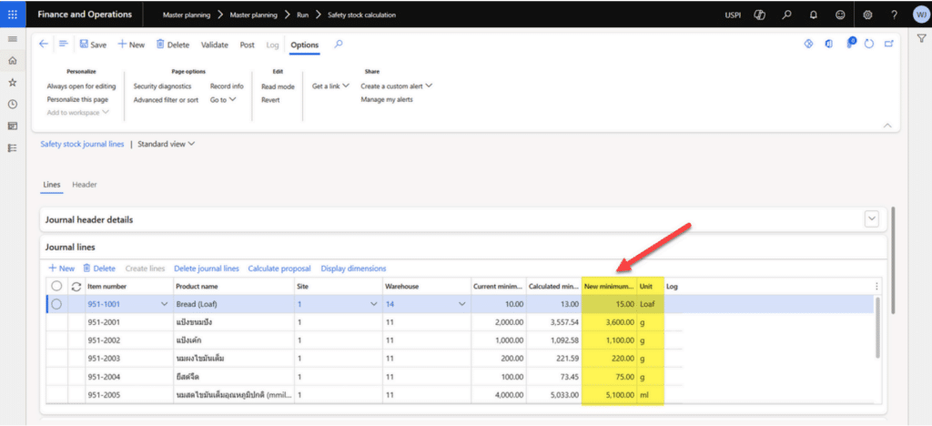Screen dimensions: 932x426
Task: Click Advanced filter or sort
Action: 166,100
